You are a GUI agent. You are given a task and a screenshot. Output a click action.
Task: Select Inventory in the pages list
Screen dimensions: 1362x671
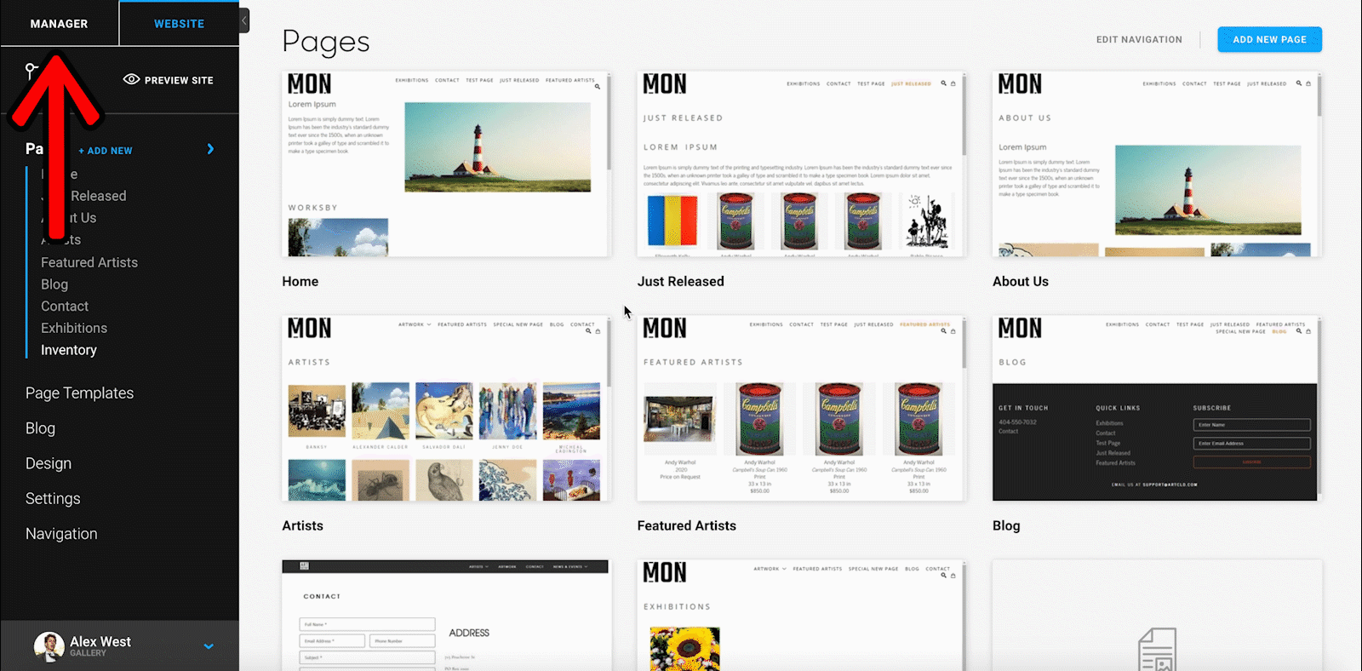point(69,350)
